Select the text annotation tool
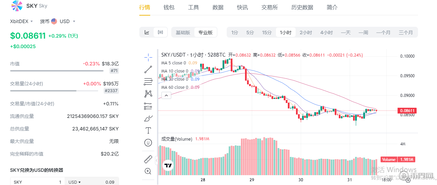Screen dimensions: 437x185 click(148, 130)
